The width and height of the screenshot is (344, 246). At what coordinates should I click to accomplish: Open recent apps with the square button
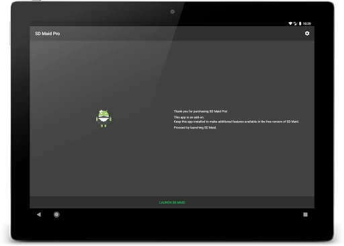point(305,214)
